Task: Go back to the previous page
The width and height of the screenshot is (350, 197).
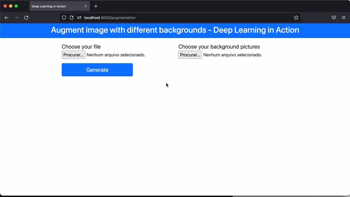Action: (x=7, y=18)
